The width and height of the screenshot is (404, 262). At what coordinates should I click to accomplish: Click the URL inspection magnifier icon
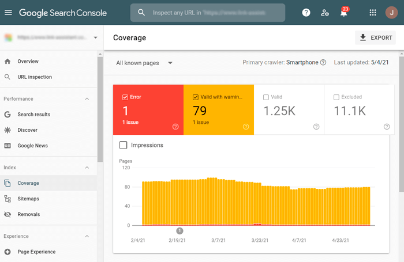(8, 77)
